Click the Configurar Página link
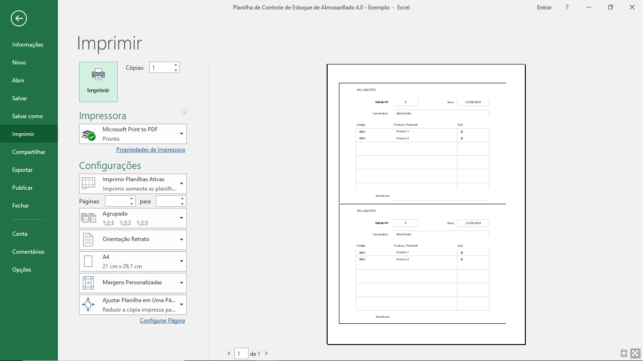Screen dimensions: 643x361 162,321
